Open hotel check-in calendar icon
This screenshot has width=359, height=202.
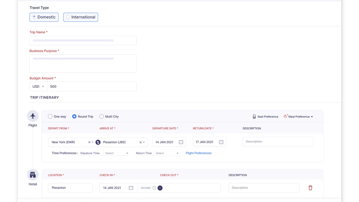[131, 188]
